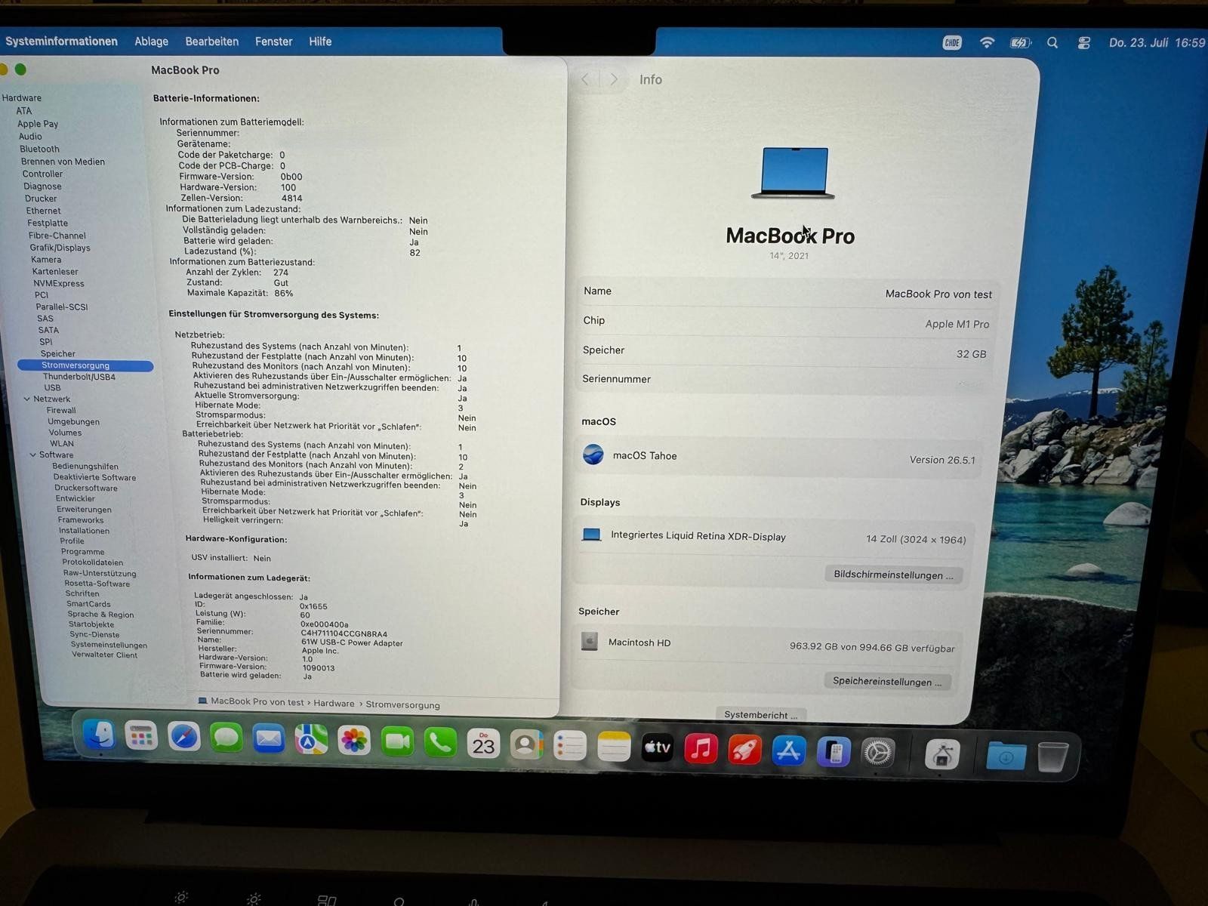The image size is (1208, 906).
Task: Open the Bearbeiten menu
Action: (211, 42)
